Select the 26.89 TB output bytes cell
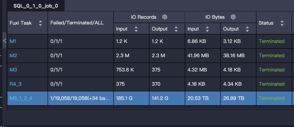The image size is (294, 127). pyautogui.click(x=238, y=99)
